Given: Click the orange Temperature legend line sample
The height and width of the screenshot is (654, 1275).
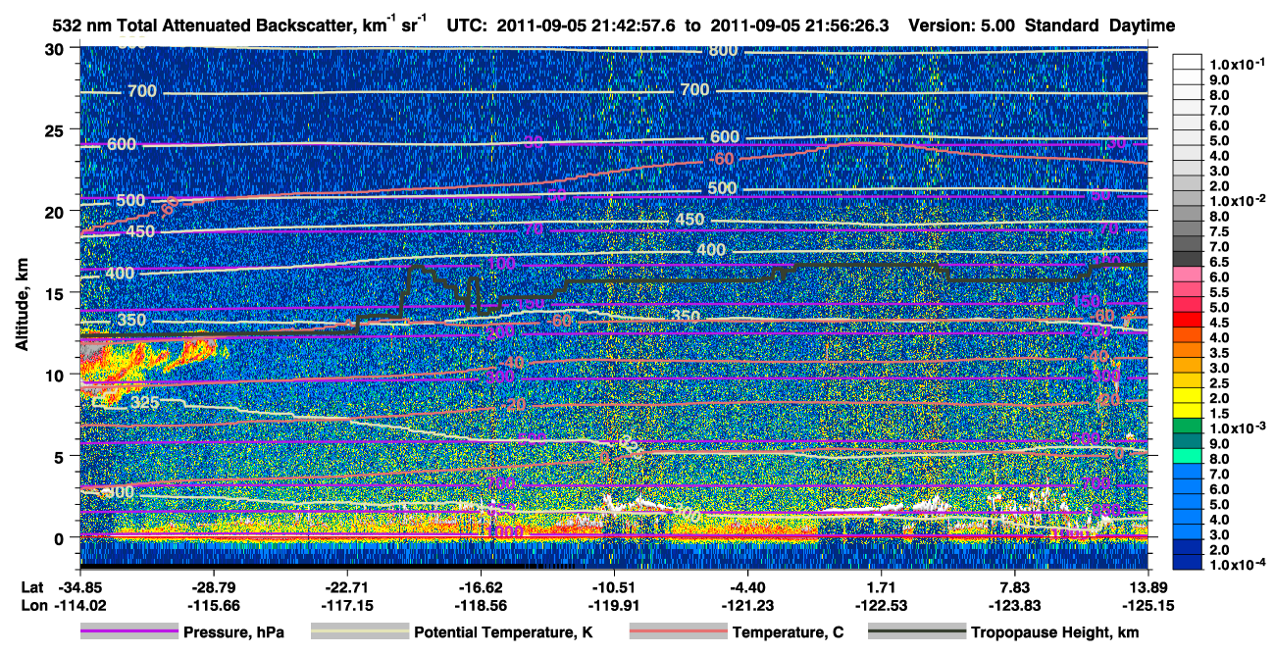Looking at the screenshot, I should point(678,632).
